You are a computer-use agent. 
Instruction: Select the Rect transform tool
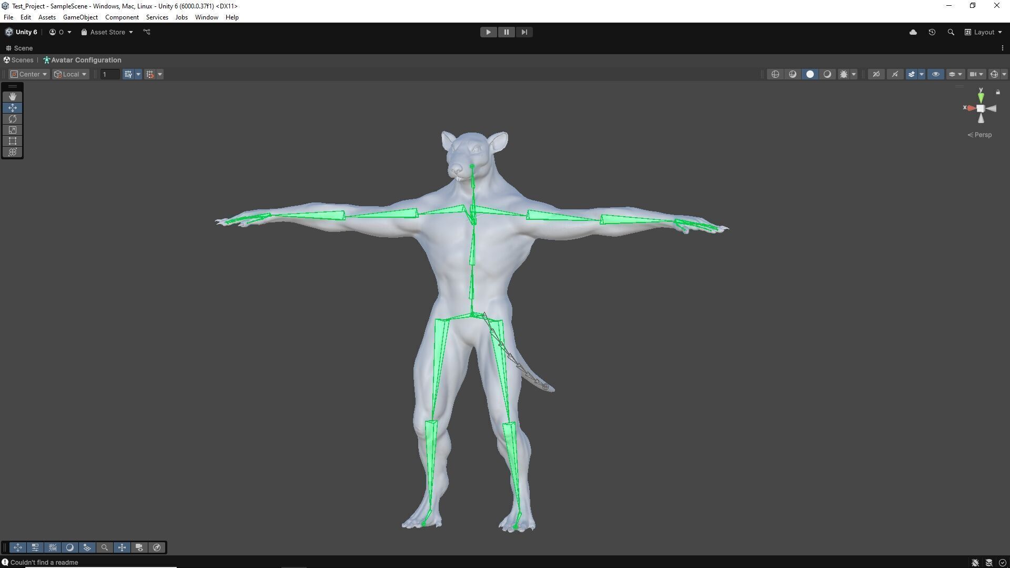point(13,141)
